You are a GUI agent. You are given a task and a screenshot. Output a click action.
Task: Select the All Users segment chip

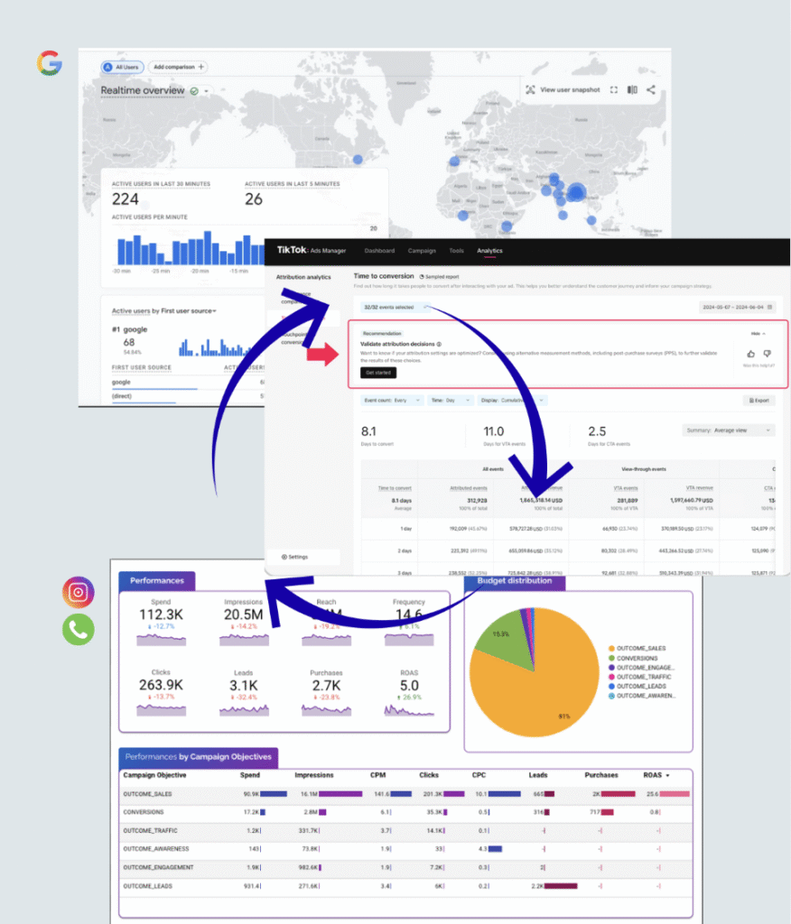122,67
